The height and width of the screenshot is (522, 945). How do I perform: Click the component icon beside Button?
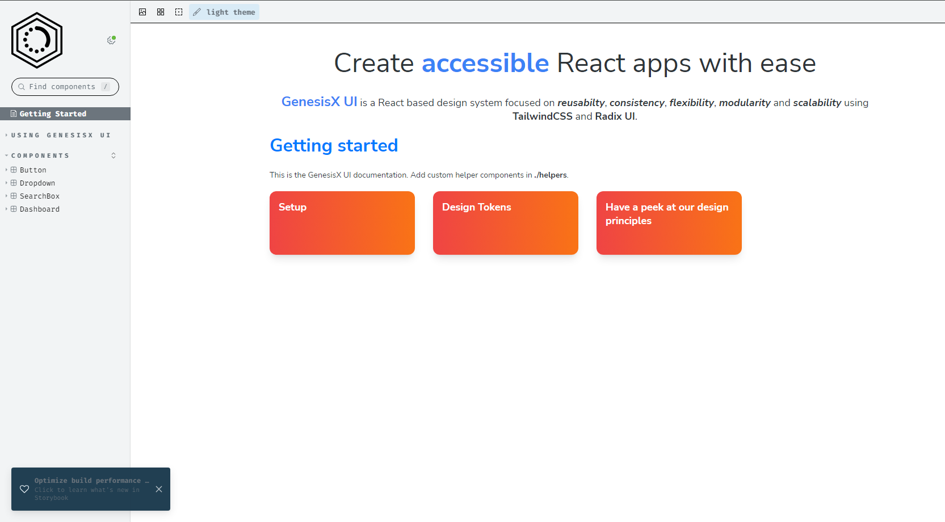pos(14,170)
